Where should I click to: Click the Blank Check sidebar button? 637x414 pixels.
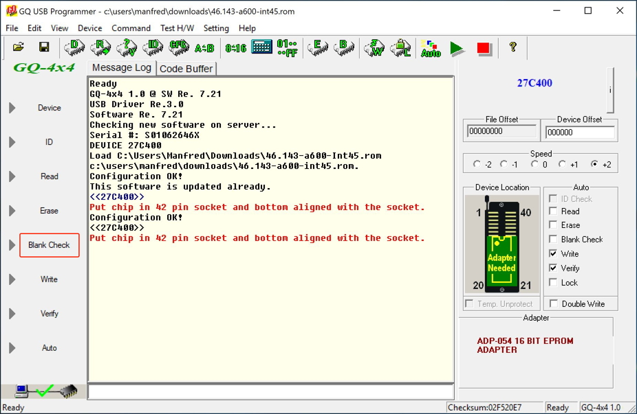49,245
